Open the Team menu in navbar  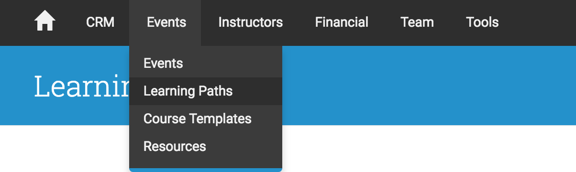click(x=417, y=22)
